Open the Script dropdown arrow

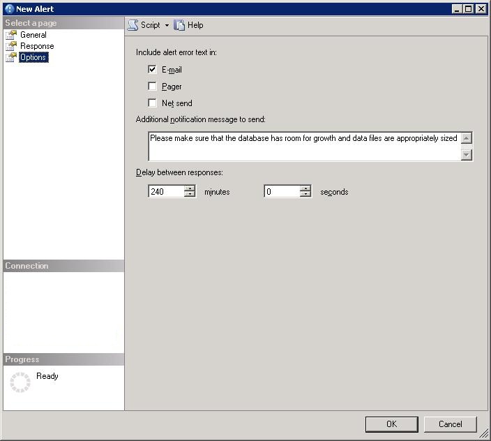coord(167,25)
